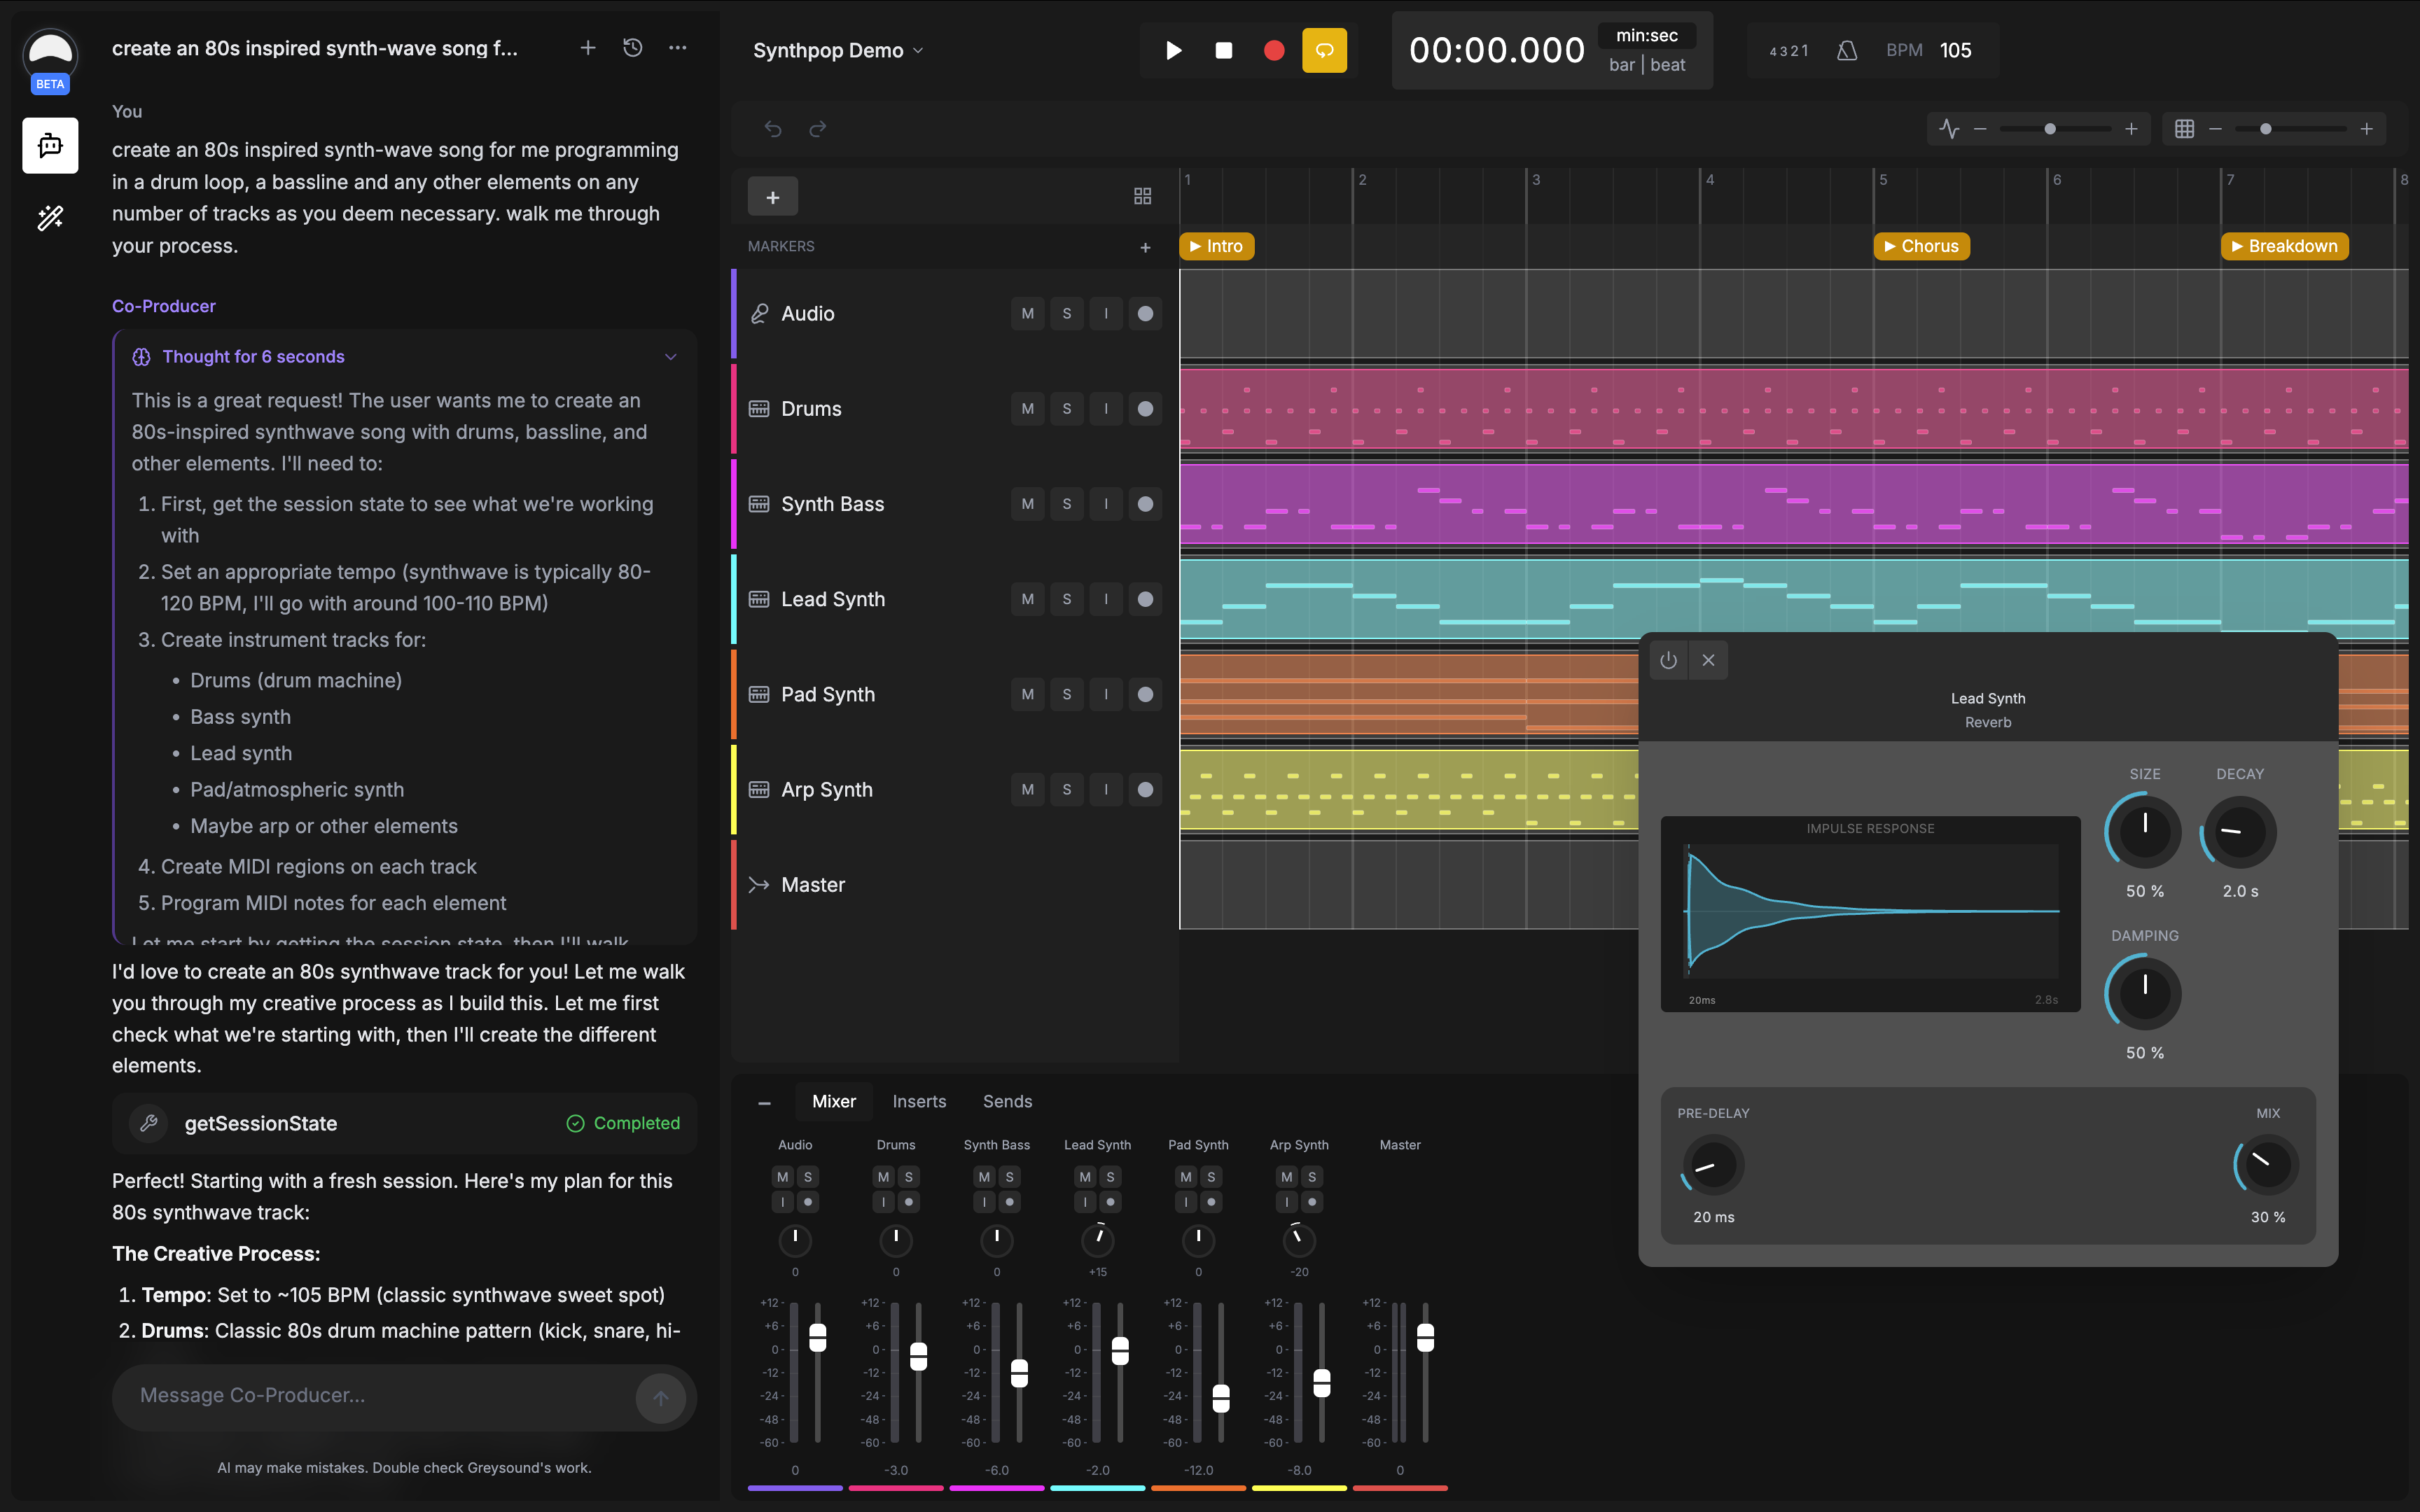Send the message to Co-Producer
Viewport: 2420px width, 1512px height.
(x=660, y=1397)
